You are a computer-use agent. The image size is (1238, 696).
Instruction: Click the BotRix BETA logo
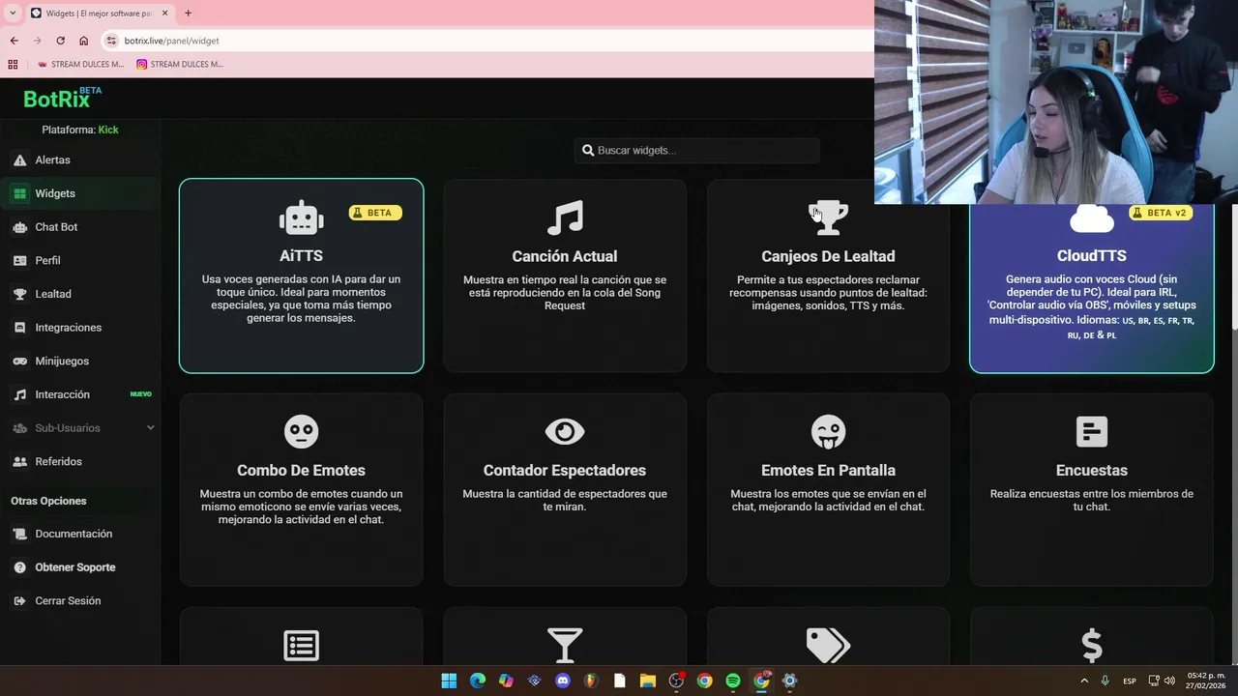point(62,98)
